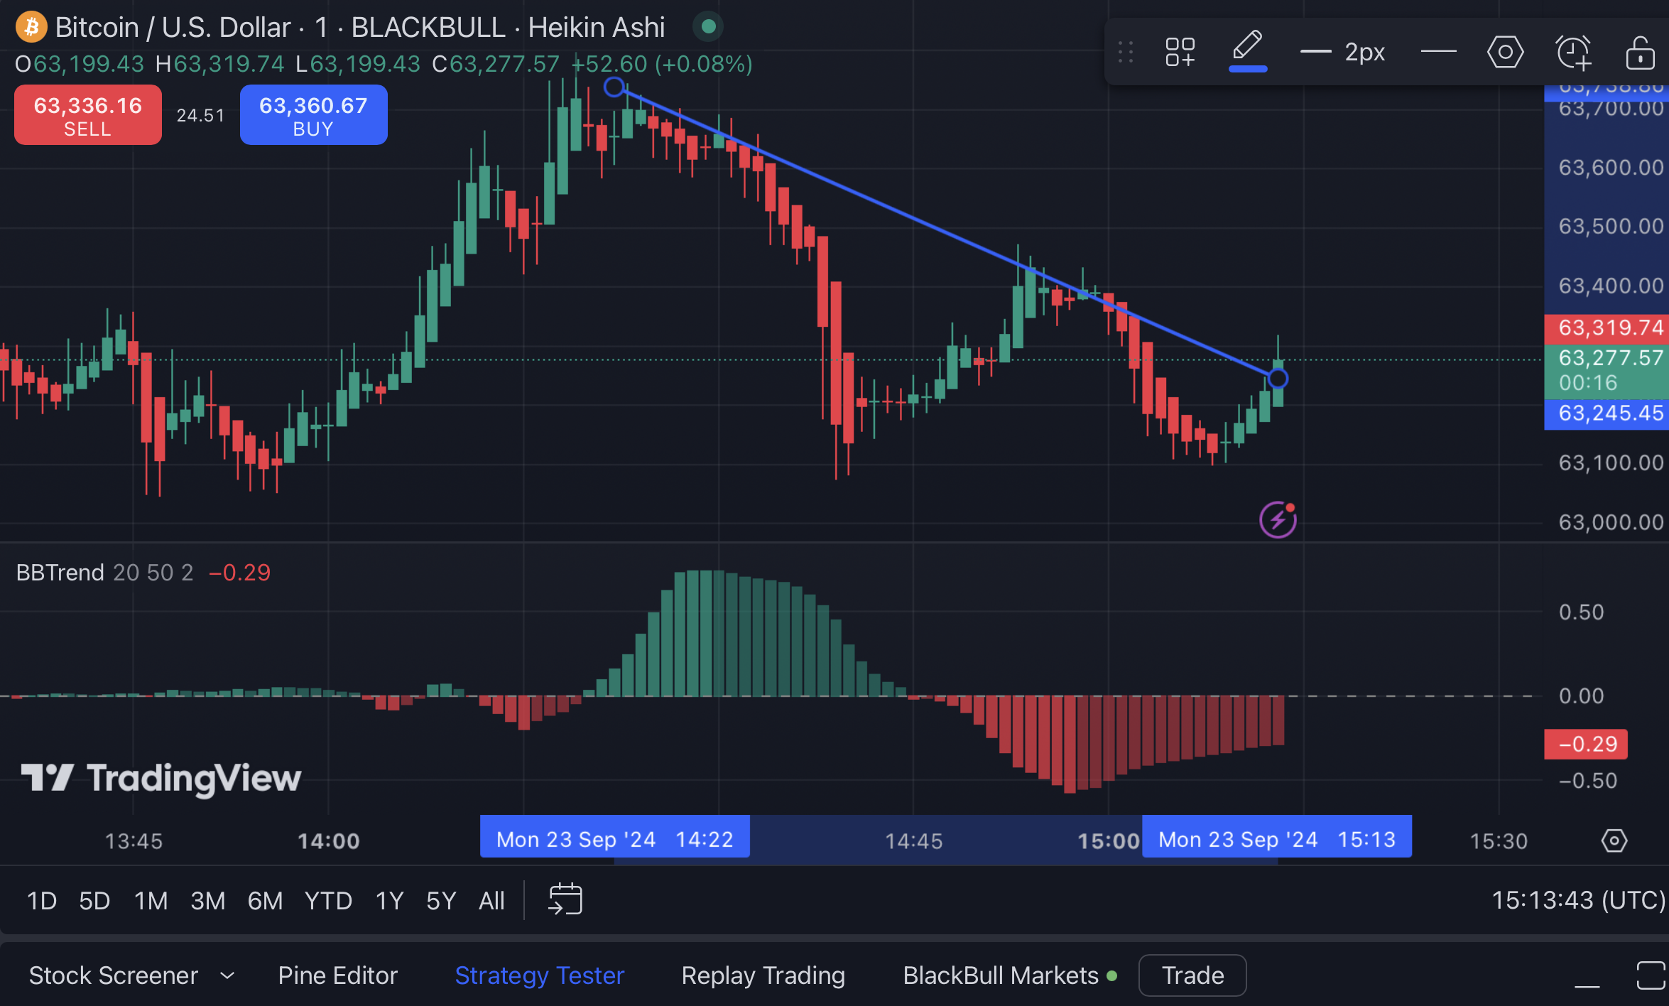Open the go-to-date calendar icon
The height and width of the screenshot is (1006, 1669).
tap(565, 899)
